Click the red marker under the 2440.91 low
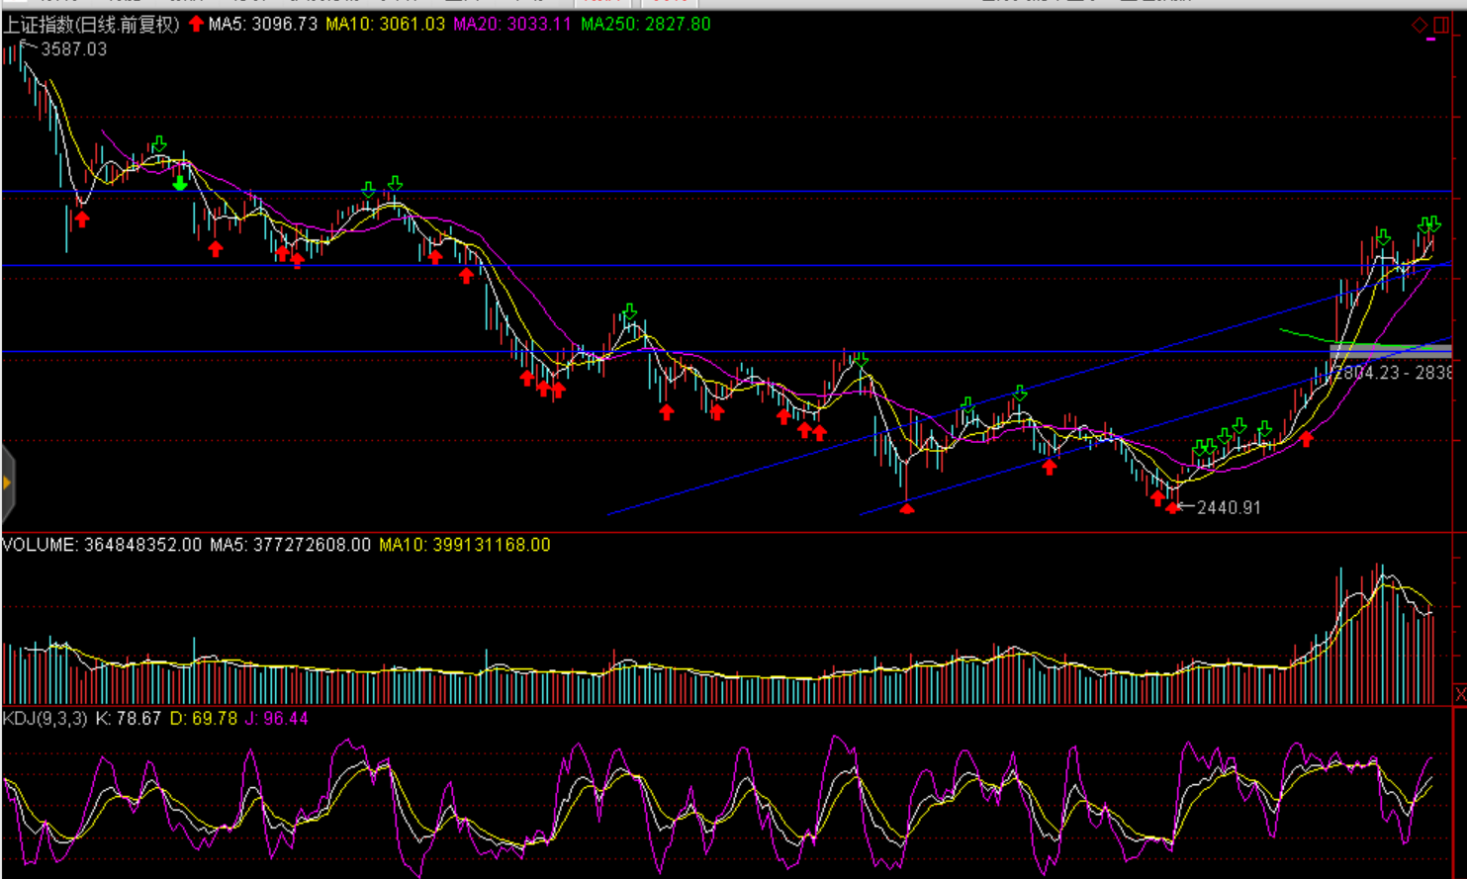 pos(1173,508)
